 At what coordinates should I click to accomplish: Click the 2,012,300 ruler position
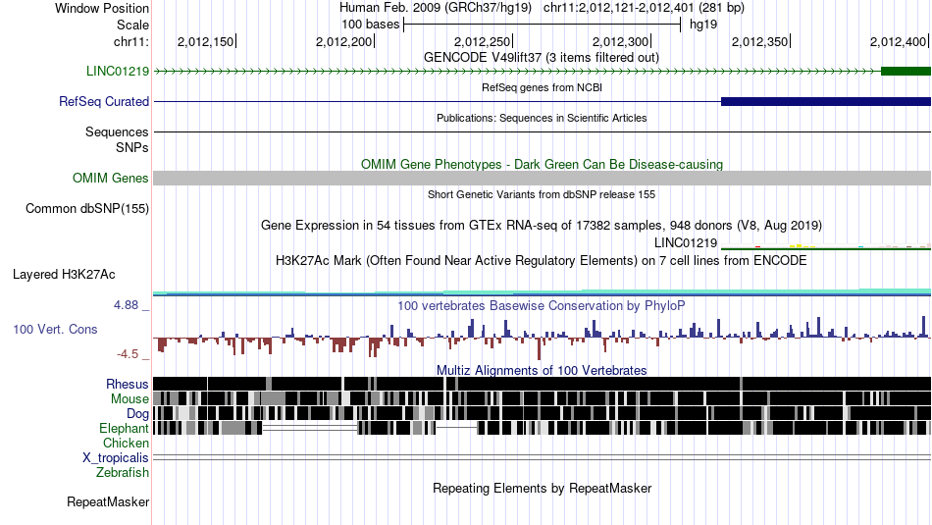click(621, 41)
